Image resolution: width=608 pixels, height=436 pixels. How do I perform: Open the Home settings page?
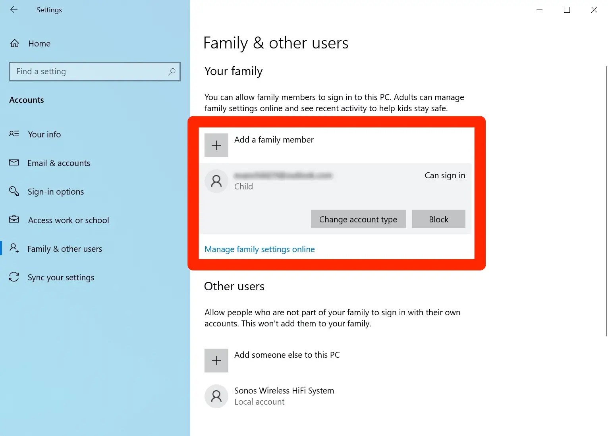(39, 43)
